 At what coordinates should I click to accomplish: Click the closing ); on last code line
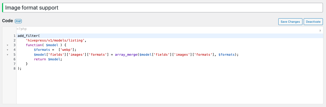pyautogui.click(x=20, y=69)
